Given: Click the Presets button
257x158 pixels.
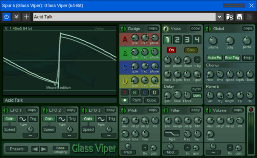Looking at the screenshot, I should coord(17,149).
